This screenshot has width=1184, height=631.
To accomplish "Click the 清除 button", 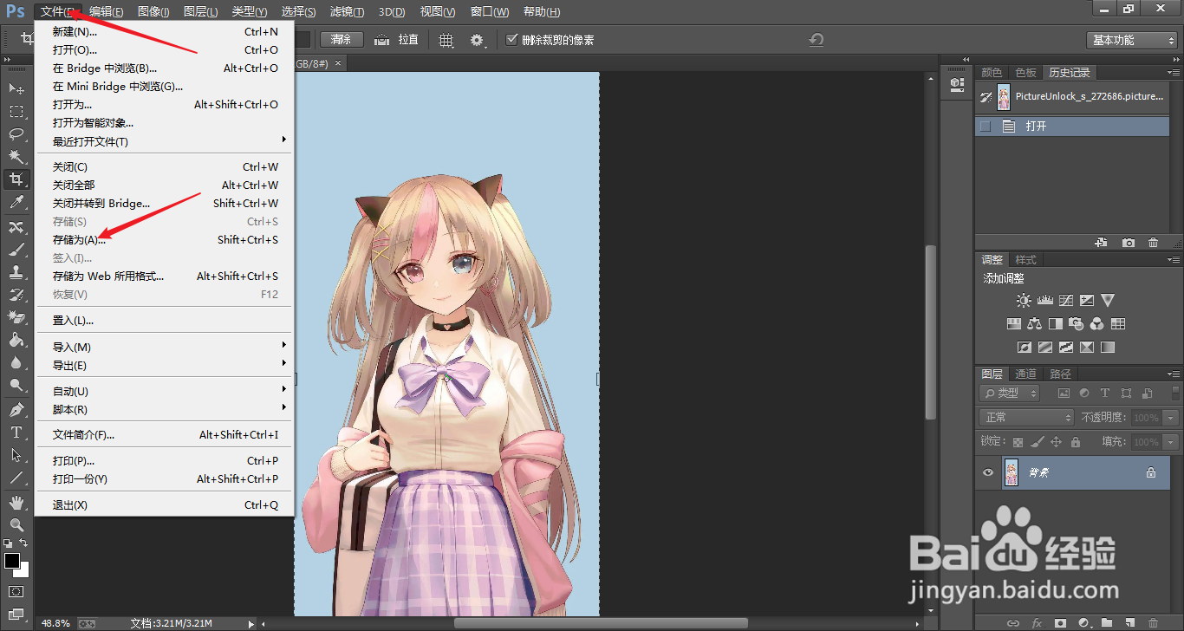I will click(x=342, y=40).
